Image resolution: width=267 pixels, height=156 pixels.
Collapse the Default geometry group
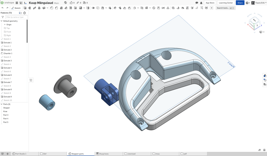point(2,21)
